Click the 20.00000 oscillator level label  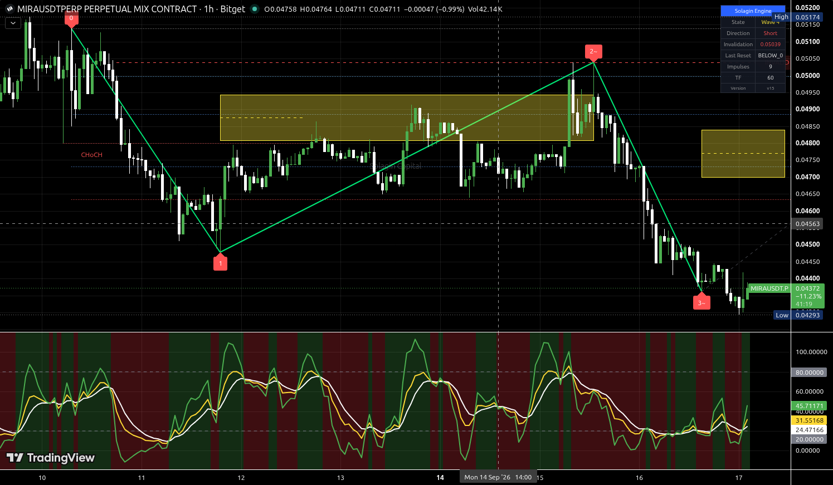809,439
